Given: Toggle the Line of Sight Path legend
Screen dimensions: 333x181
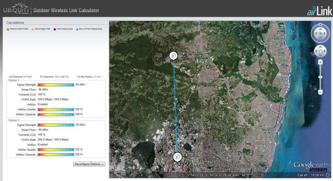Looking at the screenshot, I should [x=32, y=29].
